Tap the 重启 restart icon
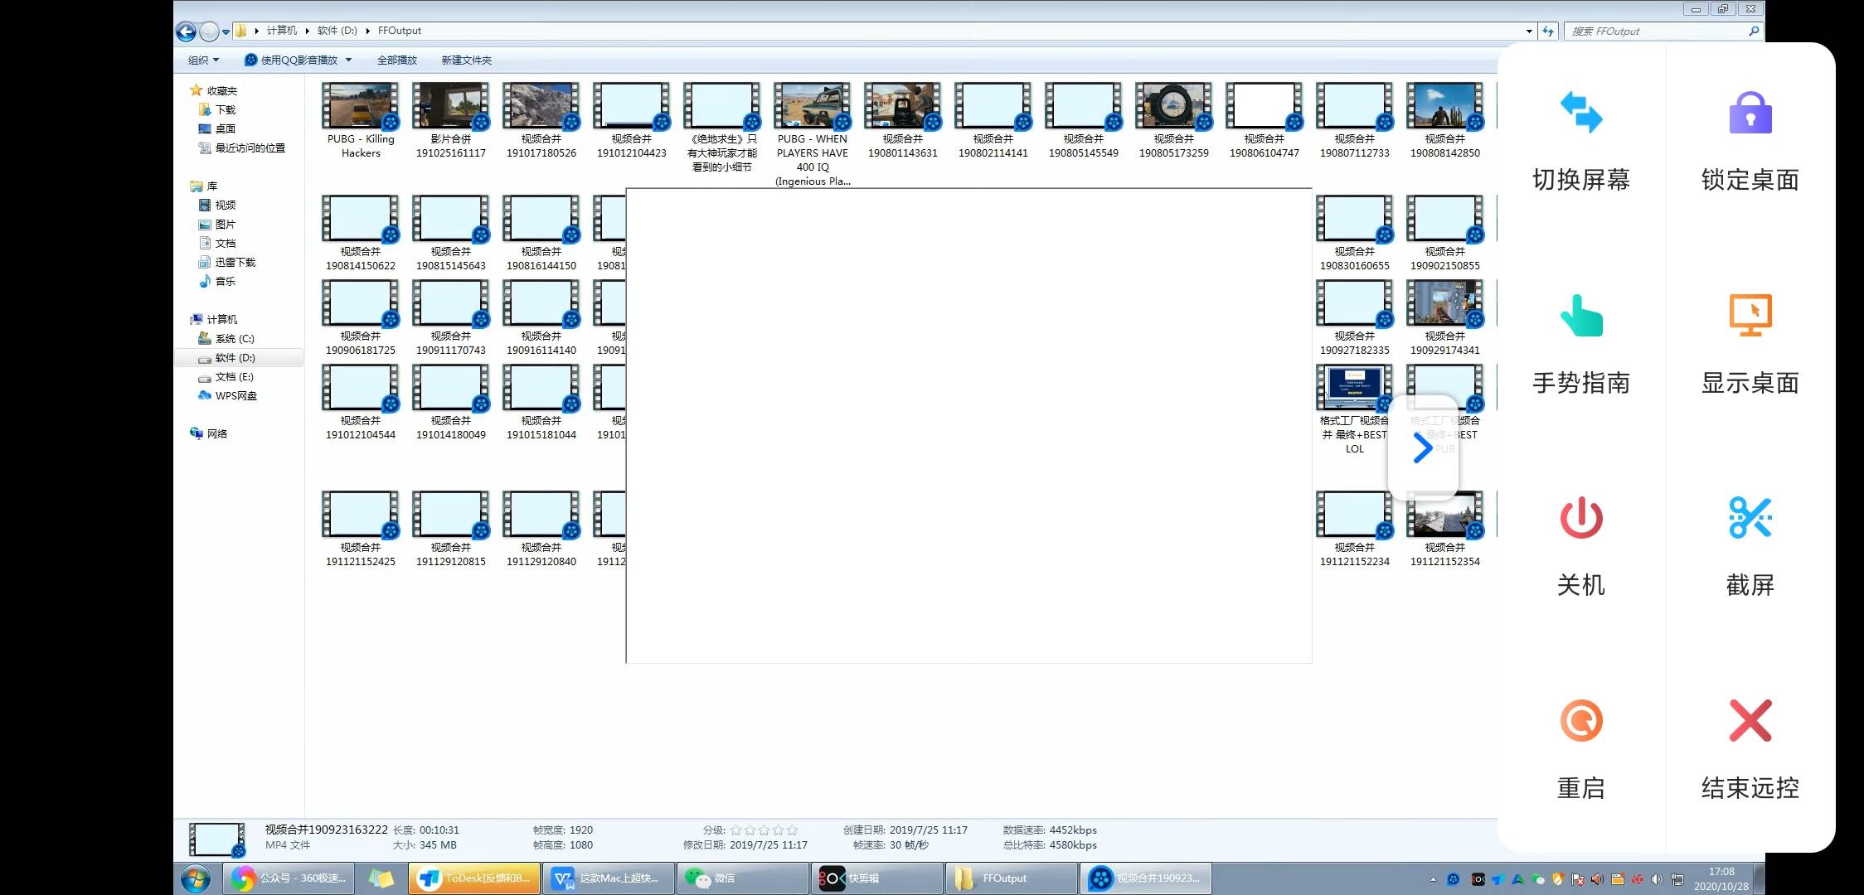The image size is (1864, 895). [1581, 720]
